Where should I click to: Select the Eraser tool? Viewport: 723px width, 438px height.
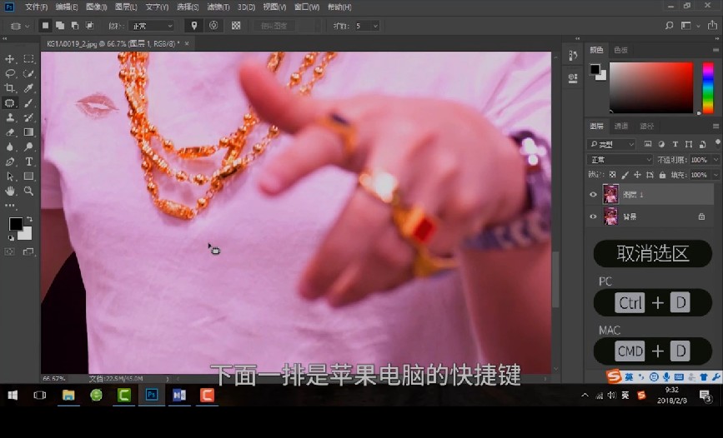coord(10,132)
